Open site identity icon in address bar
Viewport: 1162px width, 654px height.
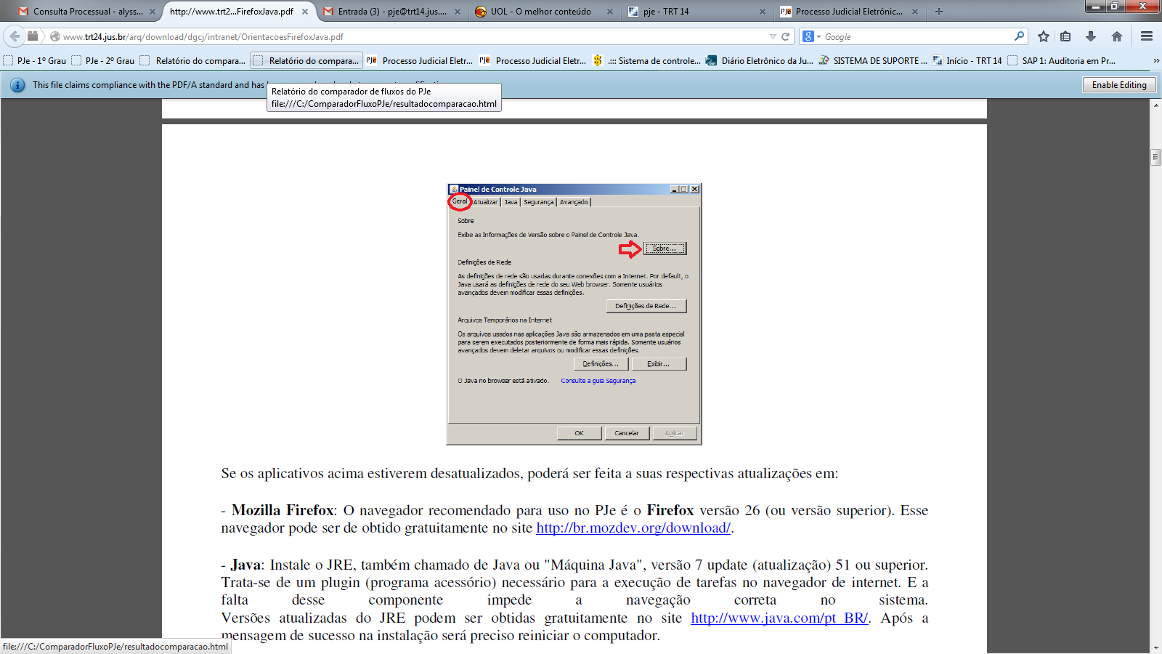tap(55, 36)
